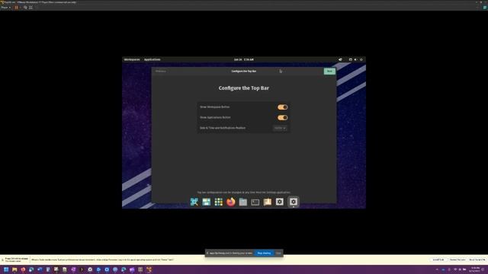This screenshot has height=274, width=488.
Task: Click the send Ctrl+Alt+Del icon in VMware toolbar
Action: click(x=25, y=8)
